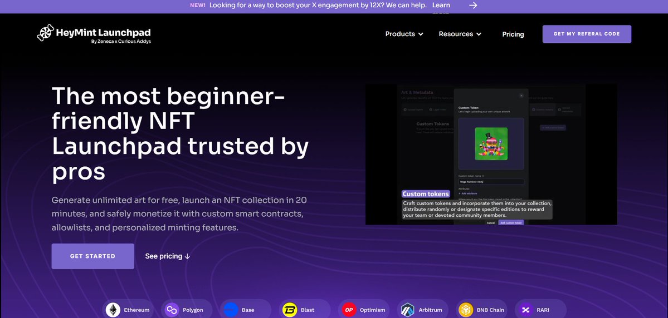This screenshot has height=318, width=668.
Task: Click the Arbitrum chain icon
Action: (408, 310)
